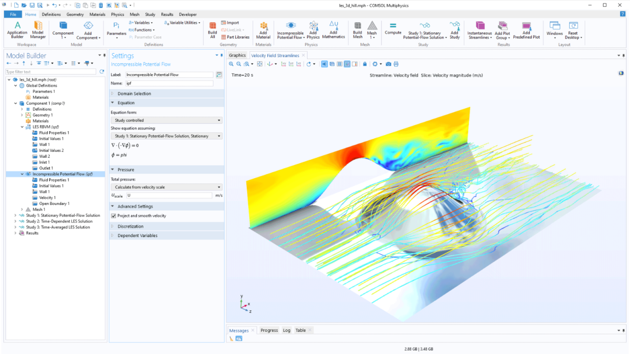Open the Application Builder
Image resolution: width=630 pixels, height=354 pixels.
(x=17, y=29)
